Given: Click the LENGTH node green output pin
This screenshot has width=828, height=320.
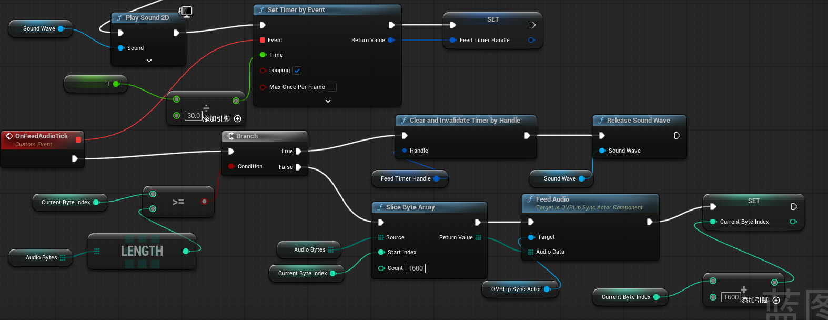Looking at the screenshot, I should (x=186, y=252).
